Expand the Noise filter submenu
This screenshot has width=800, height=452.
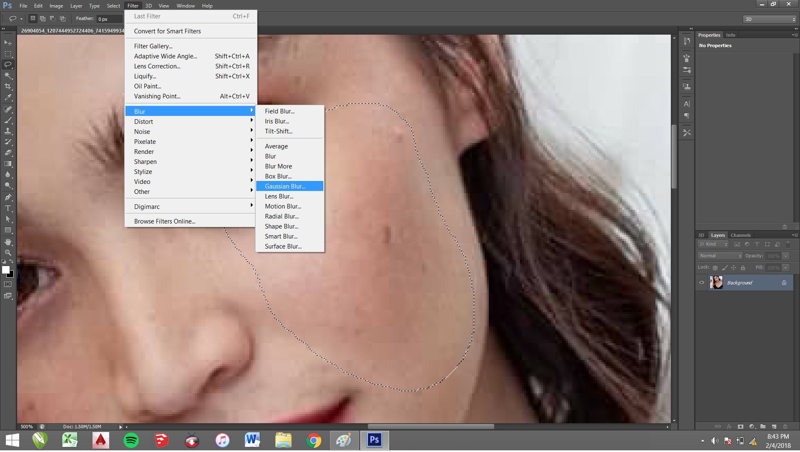pos(190,132)
